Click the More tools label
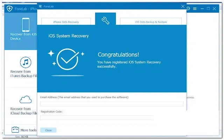Screen dimensions: 224x140 pos(29,130)
